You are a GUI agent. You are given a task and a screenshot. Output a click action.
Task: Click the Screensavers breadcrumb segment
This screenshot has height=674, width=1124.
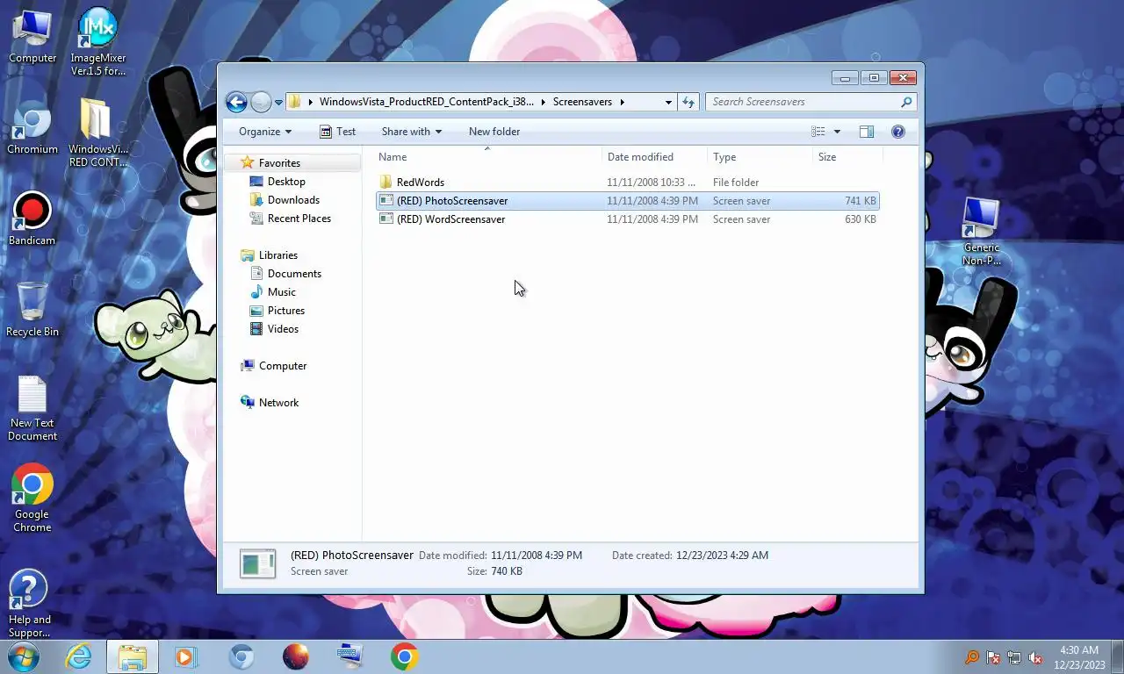[582, 102]
